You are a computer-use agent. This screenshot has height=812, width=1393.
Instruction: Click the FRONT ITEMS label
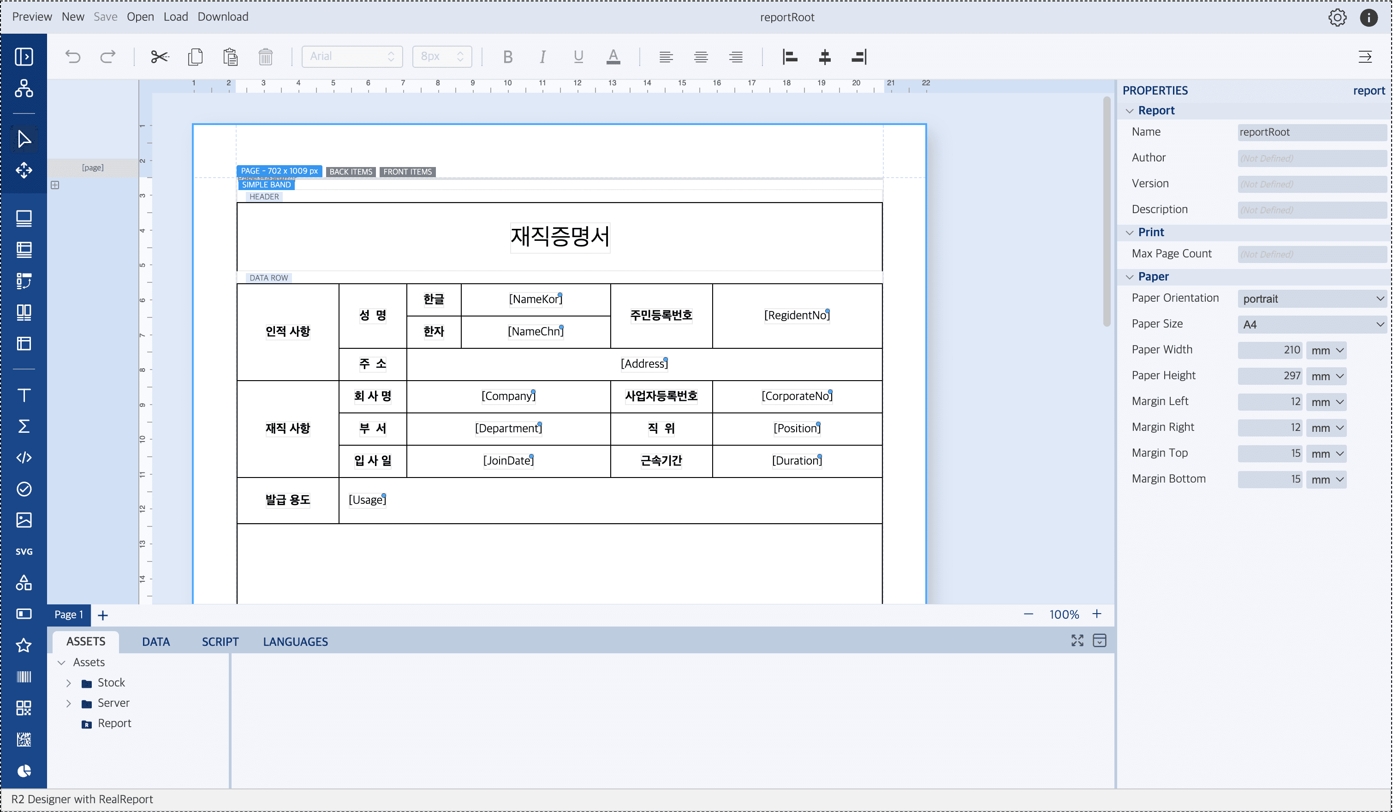coord(407,172)
